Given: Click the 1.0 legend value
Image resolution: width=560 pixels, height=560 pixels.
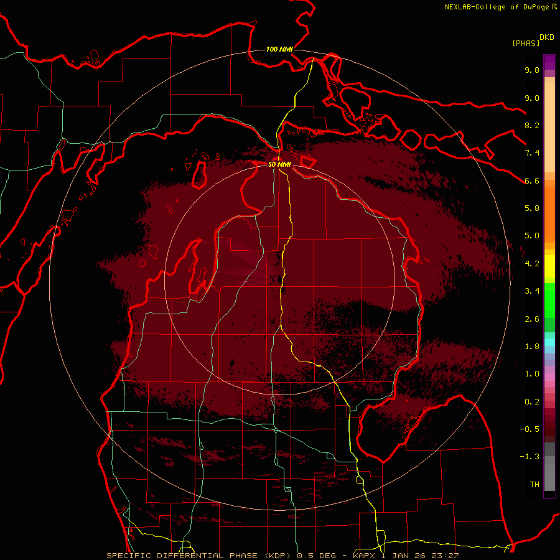Looking at the screenshot, I should 532,374.
